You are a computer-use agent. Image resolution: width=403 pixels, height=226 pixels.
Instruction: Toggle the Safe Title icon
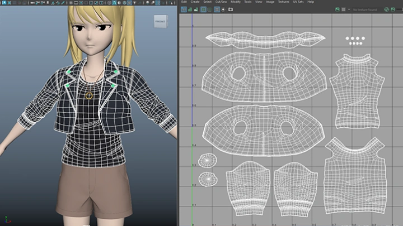click(101, 3)
